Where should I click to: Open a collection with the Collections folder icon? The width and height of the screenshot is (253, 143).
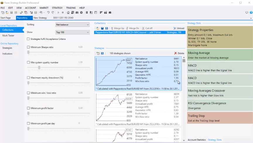(x=98, y=28)
